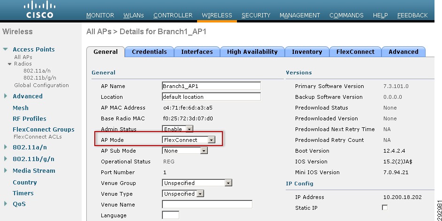Image resolution: width=442 pixels, height=221 pixels.
Task: Expand the 802.11a/n sidebar section arrow
Action: click(6, 147)
